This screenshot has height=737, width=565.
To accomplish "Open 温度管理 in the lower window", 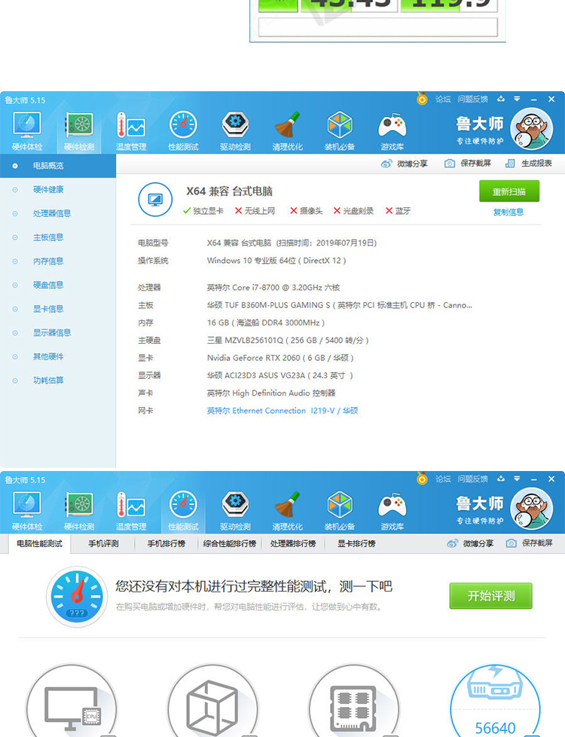I will (131, 511).
